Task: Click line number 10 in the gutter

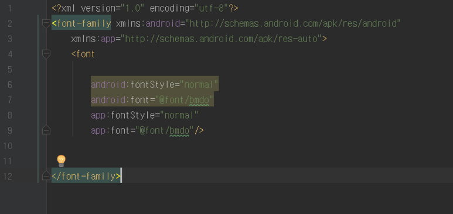Action: (x=8, y=146)
